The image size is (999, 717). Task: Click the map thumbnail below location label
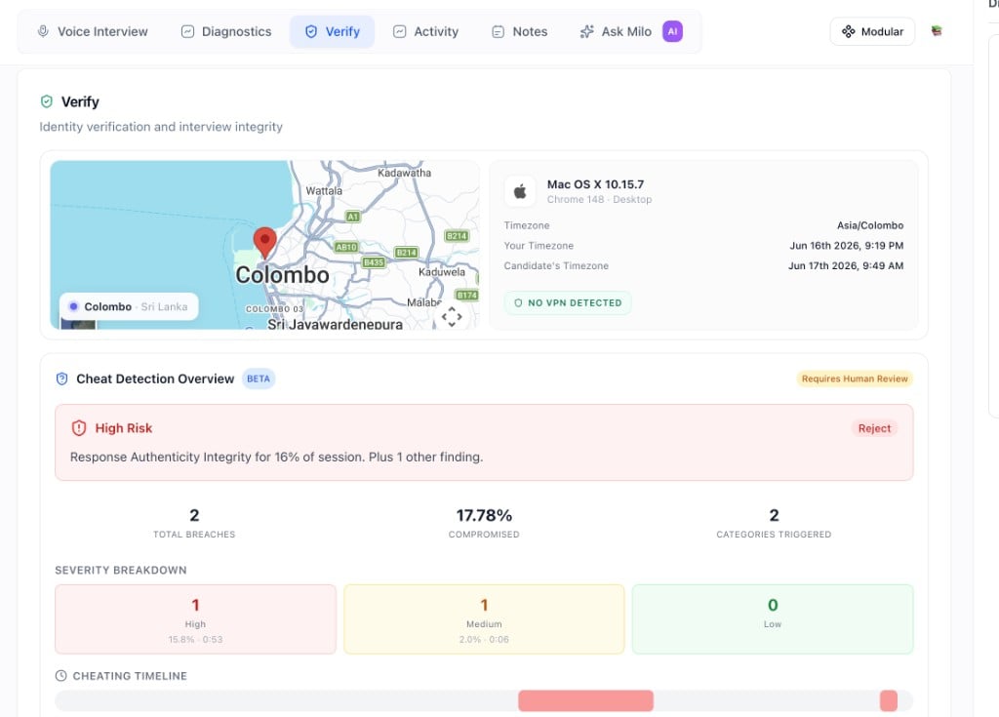click(x=78, y=325)
